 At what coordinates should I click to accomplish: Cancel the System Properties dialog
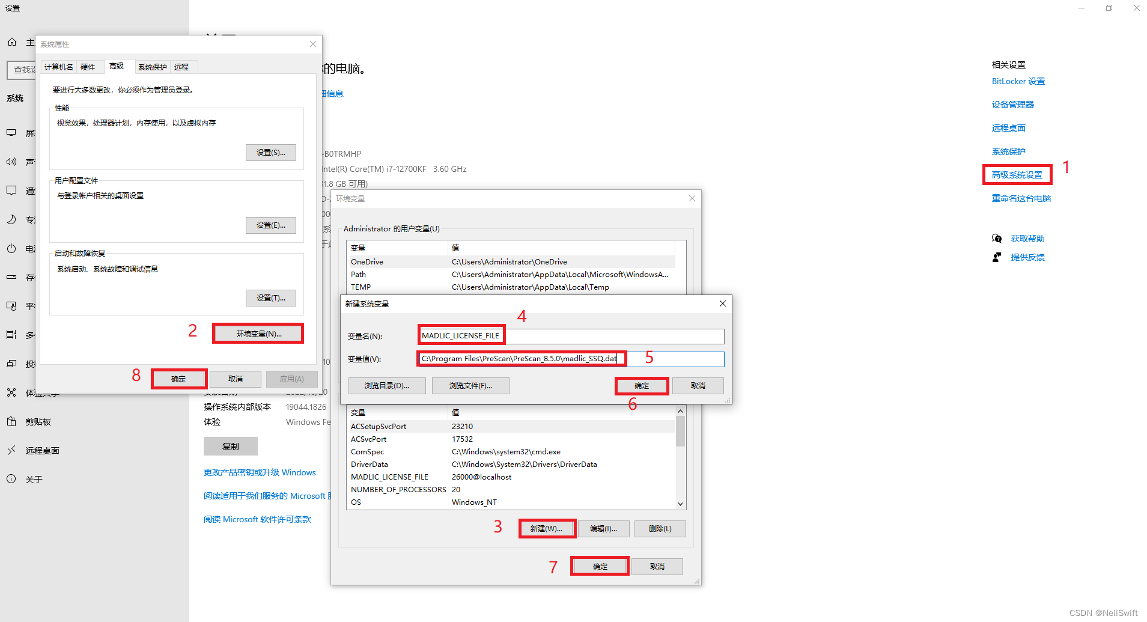[x=236, y=379]
